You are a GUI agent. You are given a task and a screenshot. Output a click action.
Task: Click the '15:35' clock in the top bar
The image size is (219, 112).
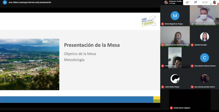[x=204, y=2]
